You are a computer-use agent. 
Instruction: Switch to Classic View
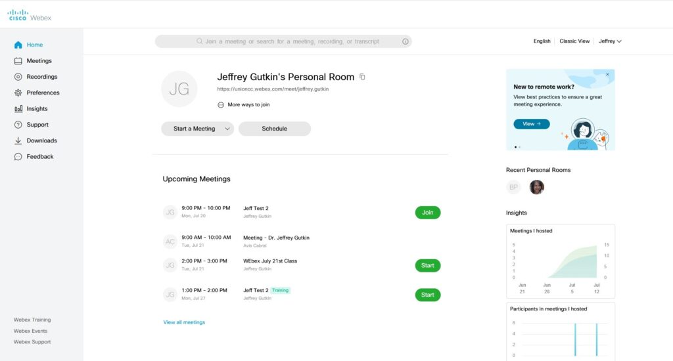pos(574,41)
